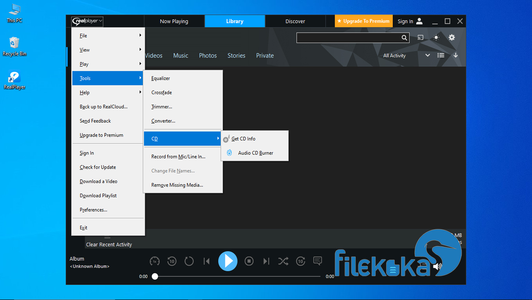Expand the Play submenu
This screenshot has width=532, height=300.
click(108, 64)
